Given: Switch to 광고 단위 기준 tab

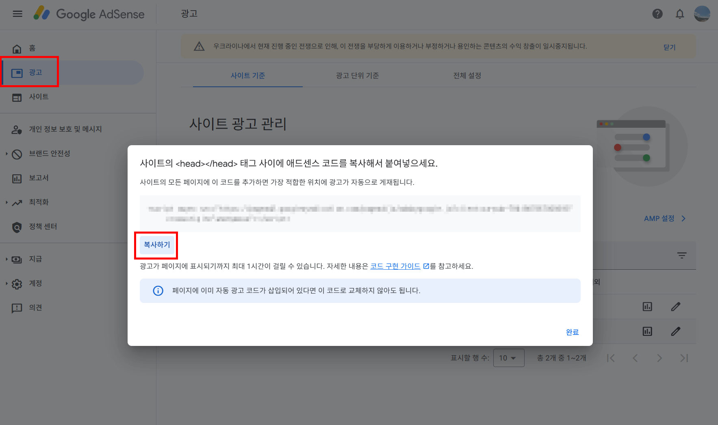Looking at the screenshot, I should [x=358, y=75].
